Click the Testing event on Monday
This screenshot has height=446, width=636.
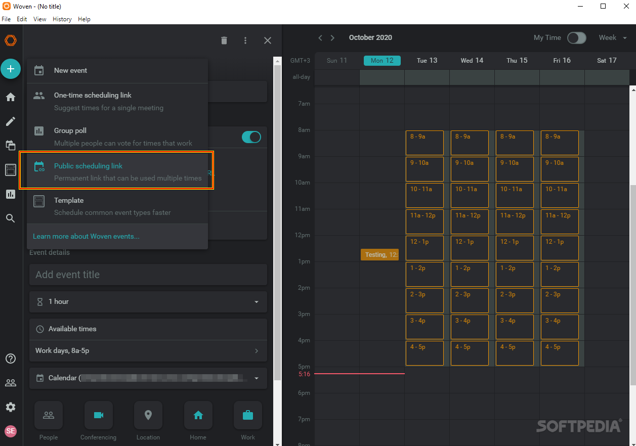[379, 255]
